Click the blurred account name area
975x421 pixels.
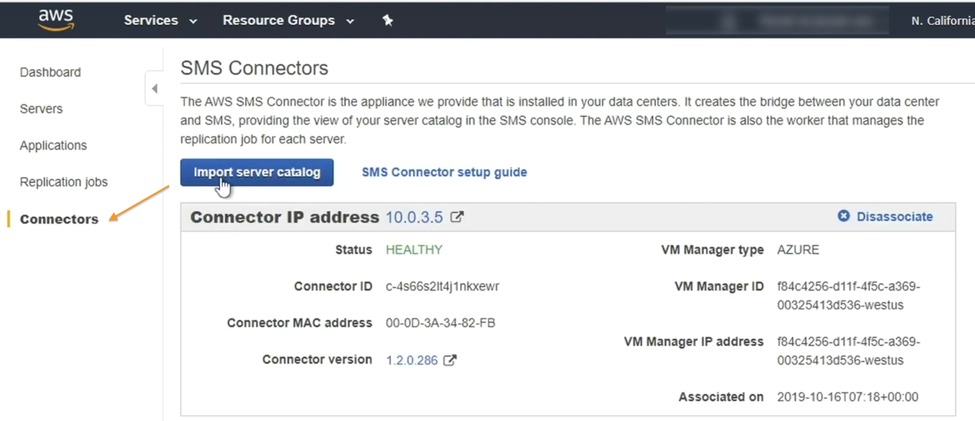click(x=777, y=21)
